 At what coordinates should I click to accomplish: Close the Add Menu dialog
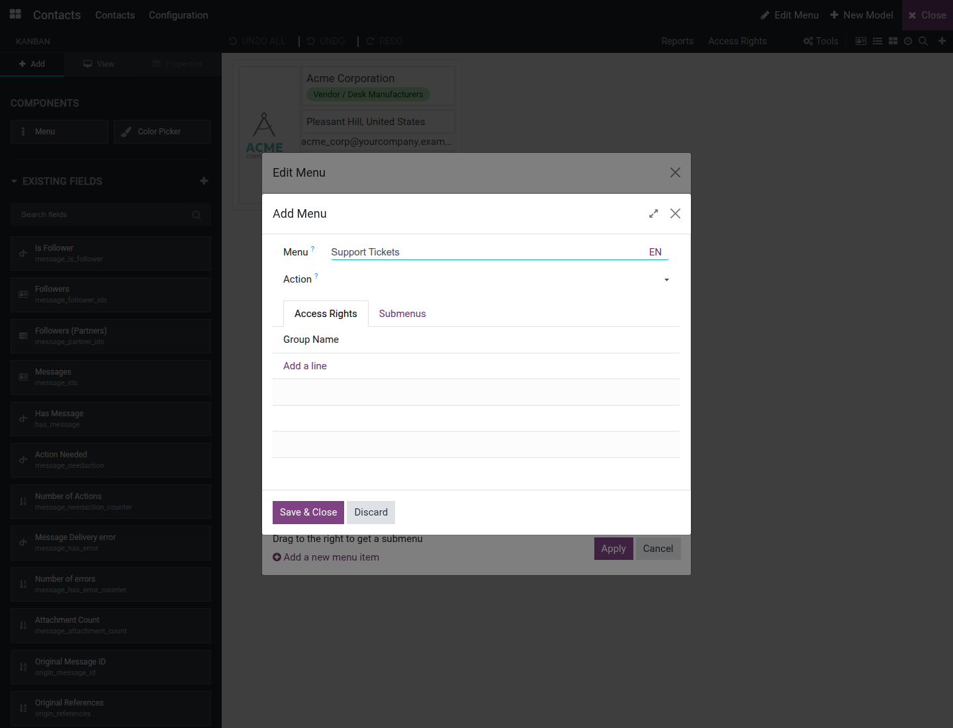point(675,214)
